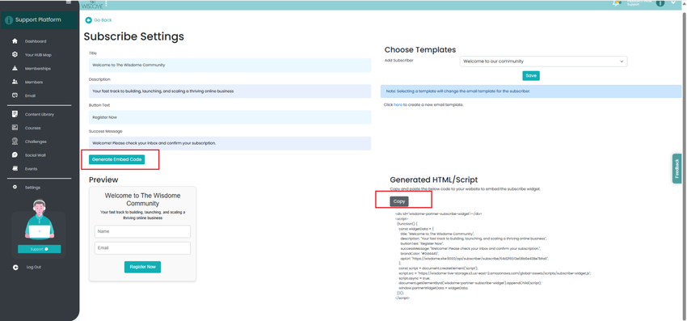Image resolution: width=687 pixels, height=321 pixels.
Task: Open the Settings gear icon in sidebar
Action: coord(15,188)
